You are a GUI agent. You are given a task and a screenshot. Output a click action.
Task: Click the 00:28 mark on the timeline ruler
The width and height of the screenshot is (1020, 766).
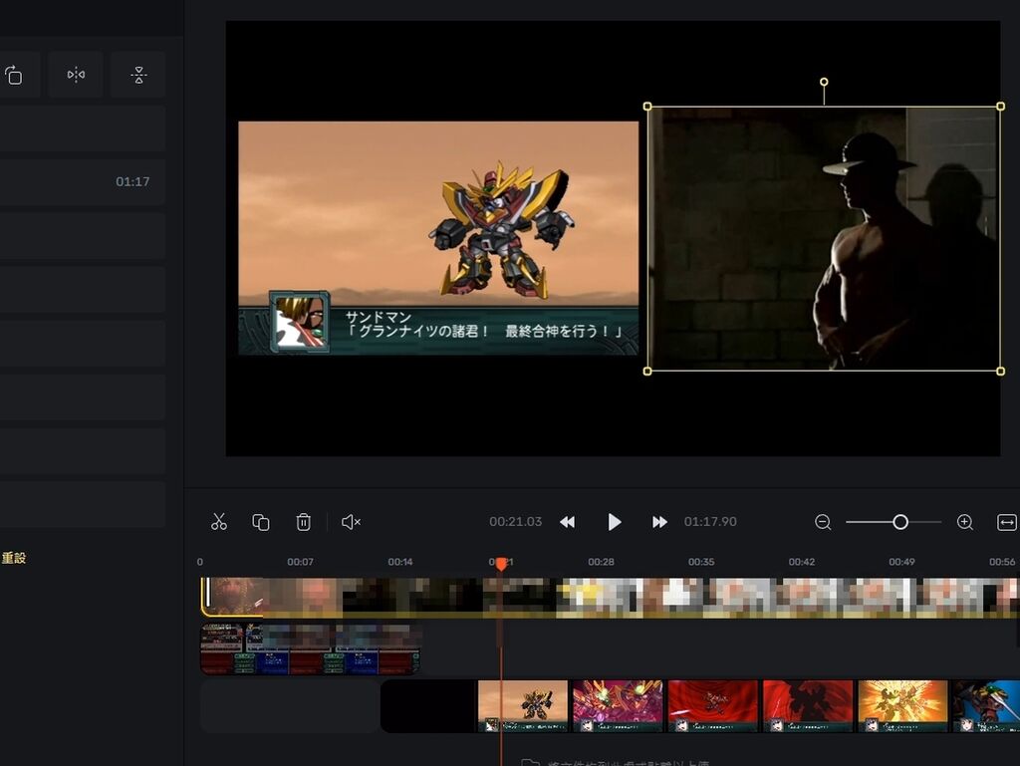(601, 562)
